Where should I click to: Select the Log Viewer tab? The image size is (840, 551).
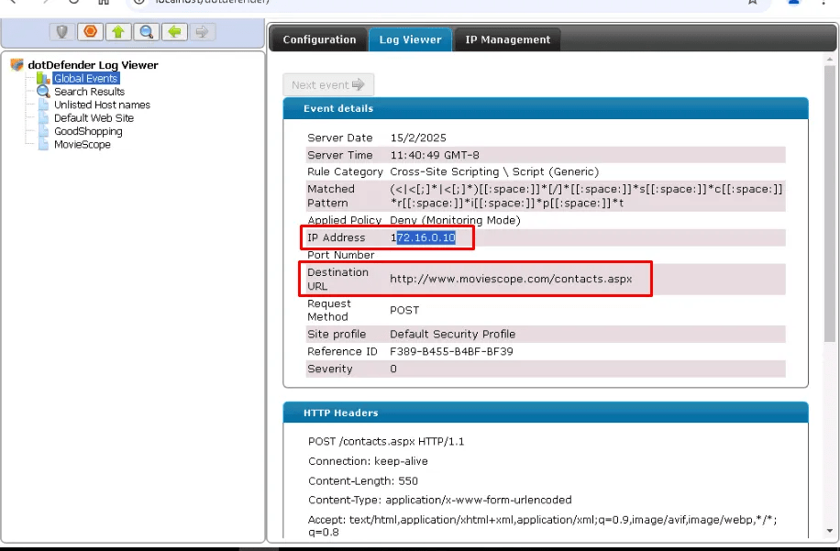(410, 39)
